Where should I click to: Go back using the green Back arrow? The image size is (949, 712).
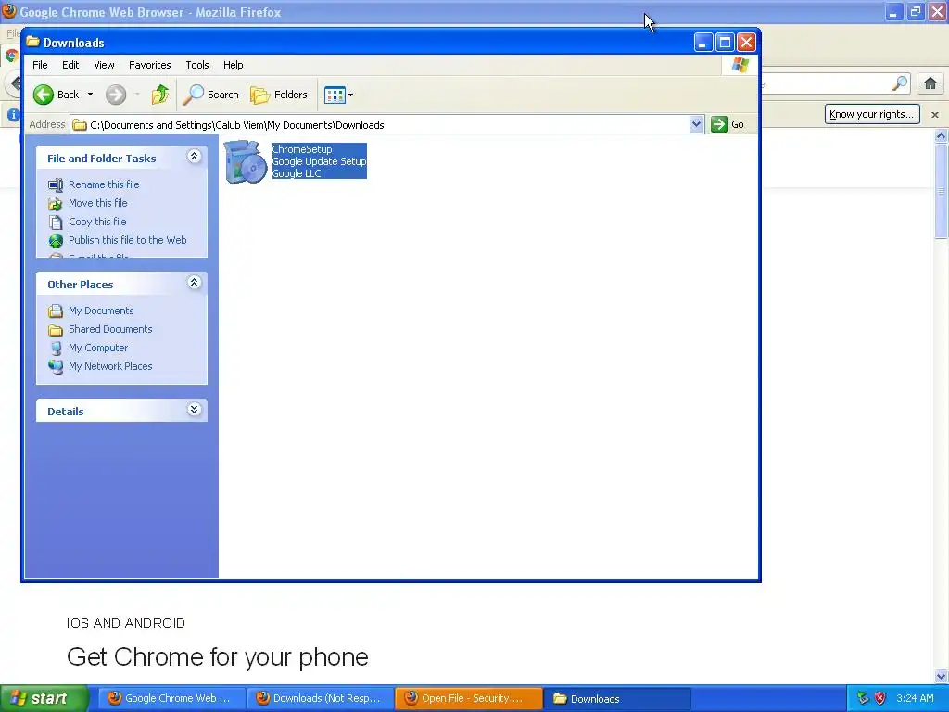click(56, 95)
